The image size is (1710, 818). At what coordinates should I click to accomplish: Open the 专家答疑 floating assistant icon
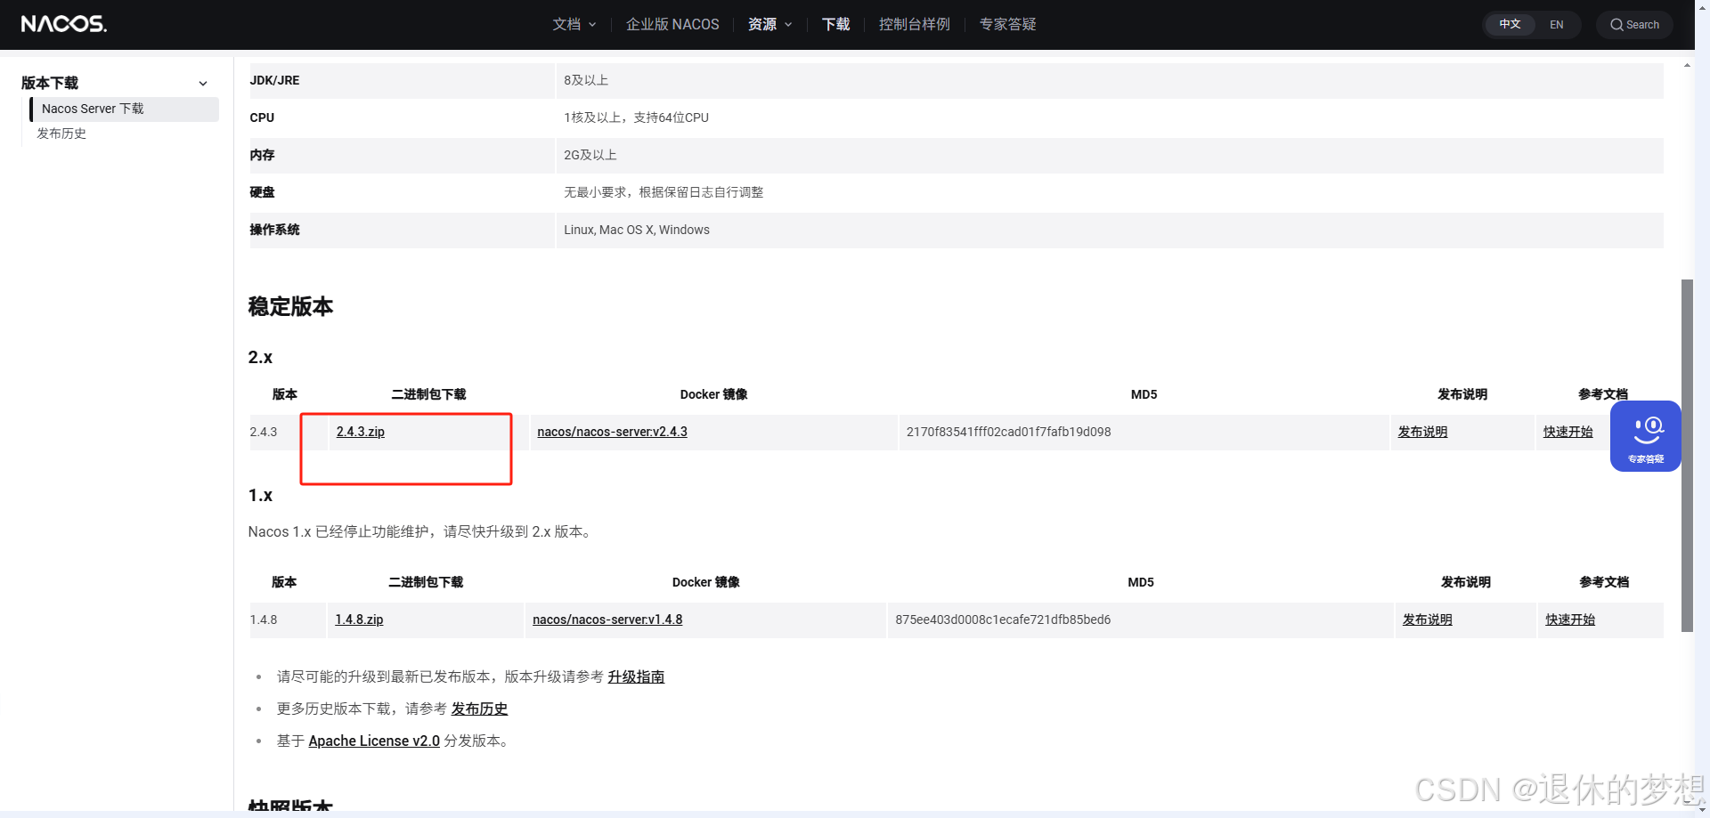click(1645, 435)
